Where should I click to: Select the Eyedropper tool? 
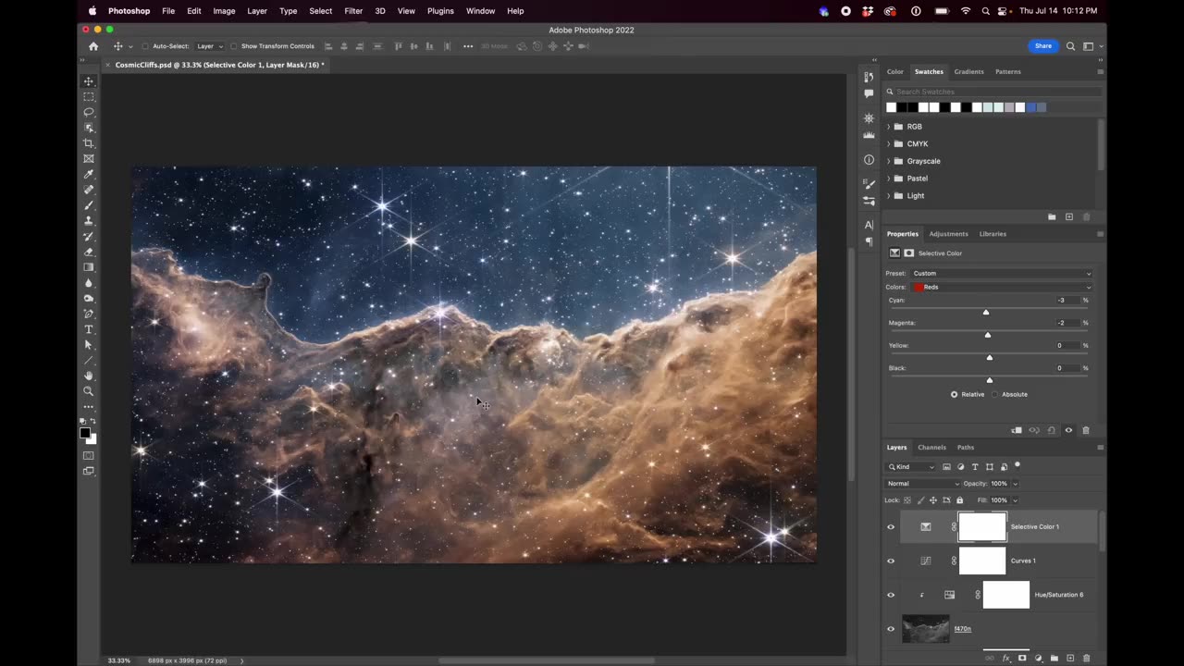89,174
